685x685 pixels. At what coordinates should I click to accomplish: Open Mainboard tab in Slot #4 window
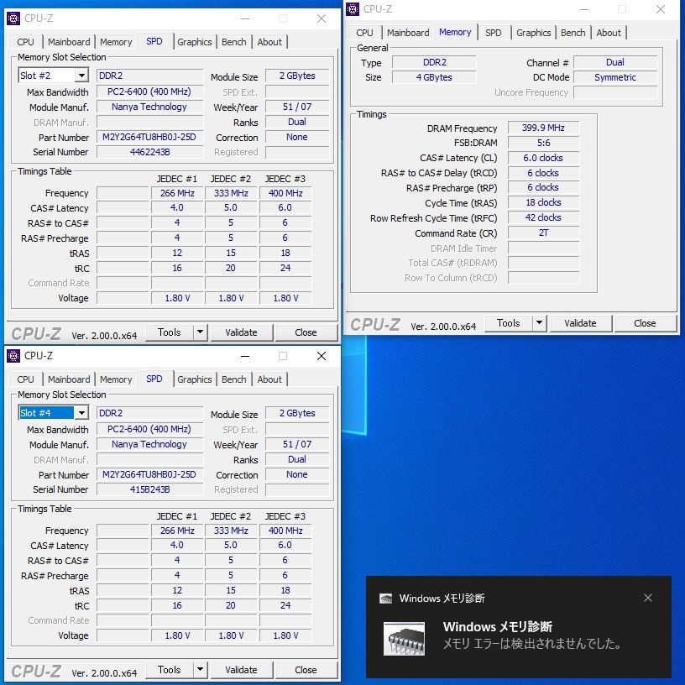tap(69, 379)
